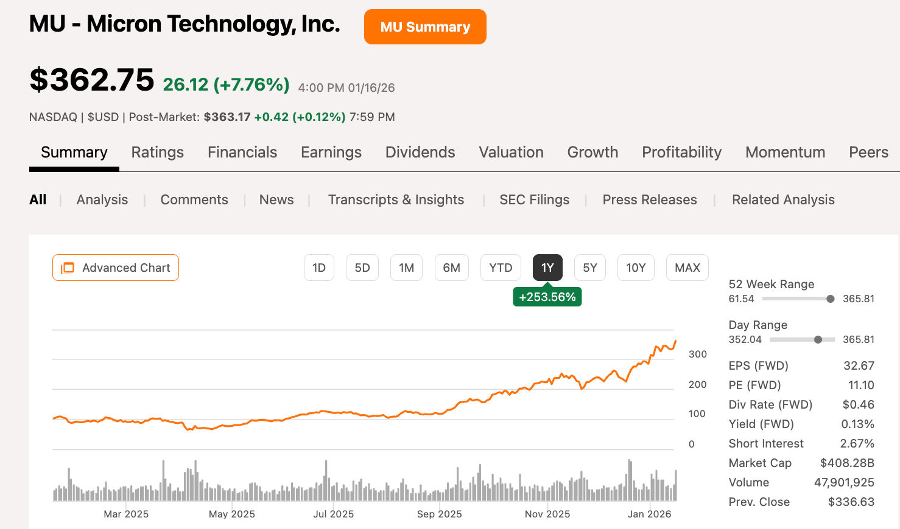Open the Ratings tab
Image resolution: width=900 pixels, height=529 pixels.
[x=157, y=152]
